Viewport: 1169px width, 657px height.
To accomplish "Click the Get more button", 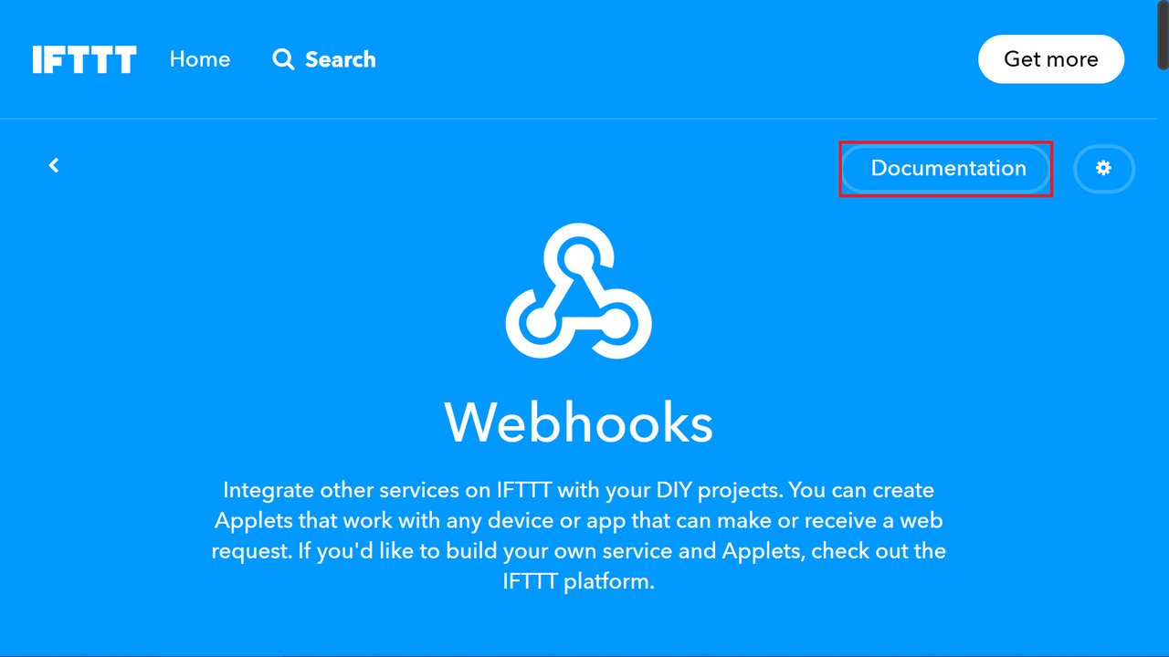I will (x=1051, y=59).
